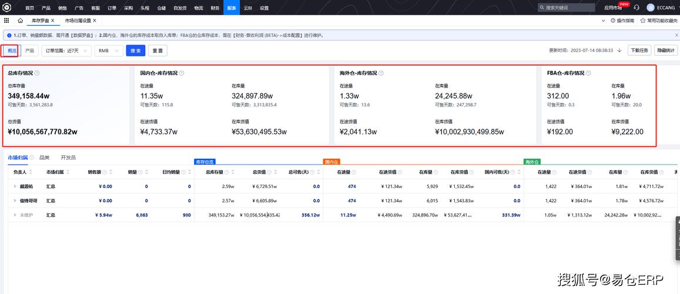Open the 订单范围 近7天 dropdown
This screenshot has height=294, width=680.
pyautogui.click(x=66, y=51)
